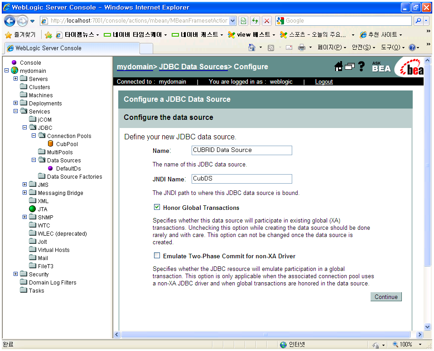Viewport: 434px width, 351px height.
Task: Click the vertical scrollbar thumb
Action: click(427, 165)
